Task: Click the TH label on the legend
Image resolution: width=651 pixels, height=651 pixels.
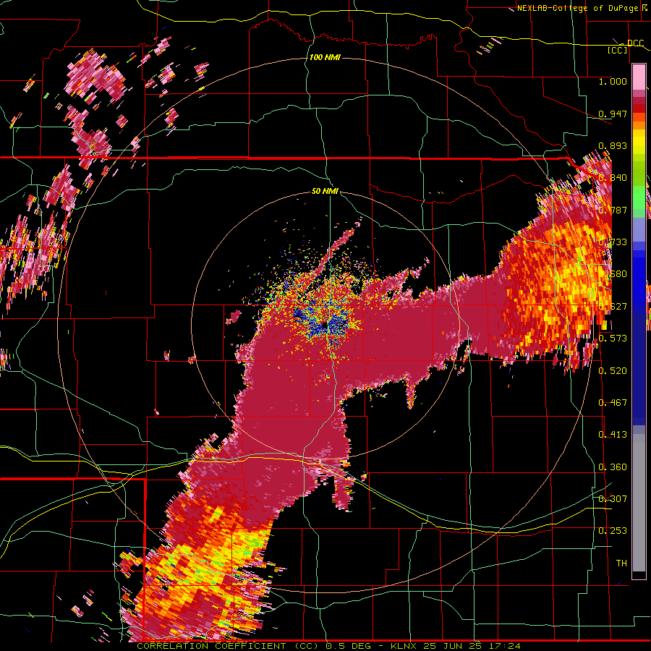Action: pos(621,563)
